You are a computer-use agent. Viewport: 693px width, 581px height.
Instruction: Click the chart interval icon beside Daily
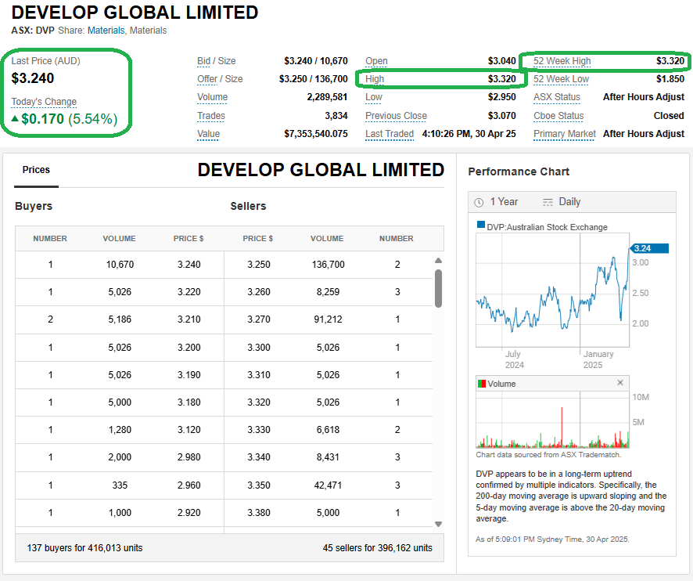[548, 202]
